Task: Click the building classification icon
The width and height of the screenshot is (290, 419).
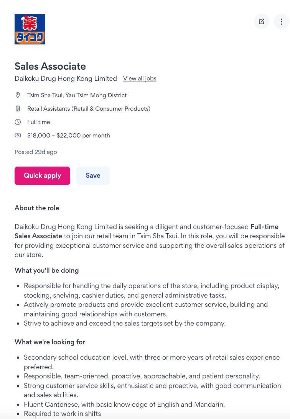Action: pos(18,109)
